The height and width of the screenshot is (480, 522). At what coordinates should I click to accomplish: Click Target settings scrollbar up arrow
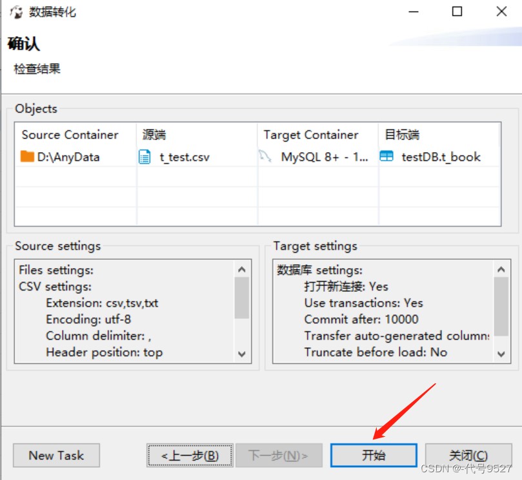coord(501,269)
